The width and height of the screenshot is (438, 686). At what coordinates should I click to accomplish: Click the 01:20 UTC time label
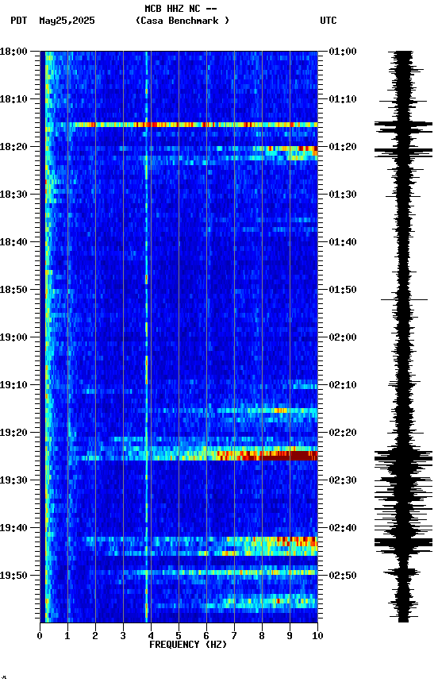[x=343, y=147]
